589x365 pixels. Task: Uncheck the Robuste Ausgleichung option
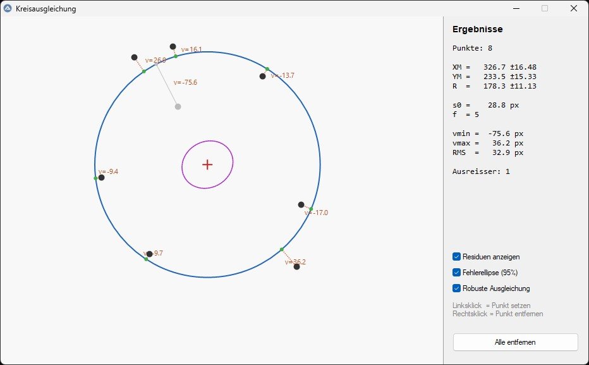point(456,288)
